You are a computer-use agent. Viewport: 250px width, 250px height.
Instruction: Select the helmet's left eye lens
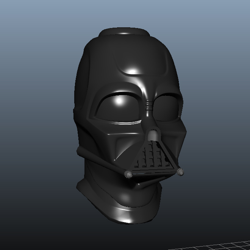point(118,108)
